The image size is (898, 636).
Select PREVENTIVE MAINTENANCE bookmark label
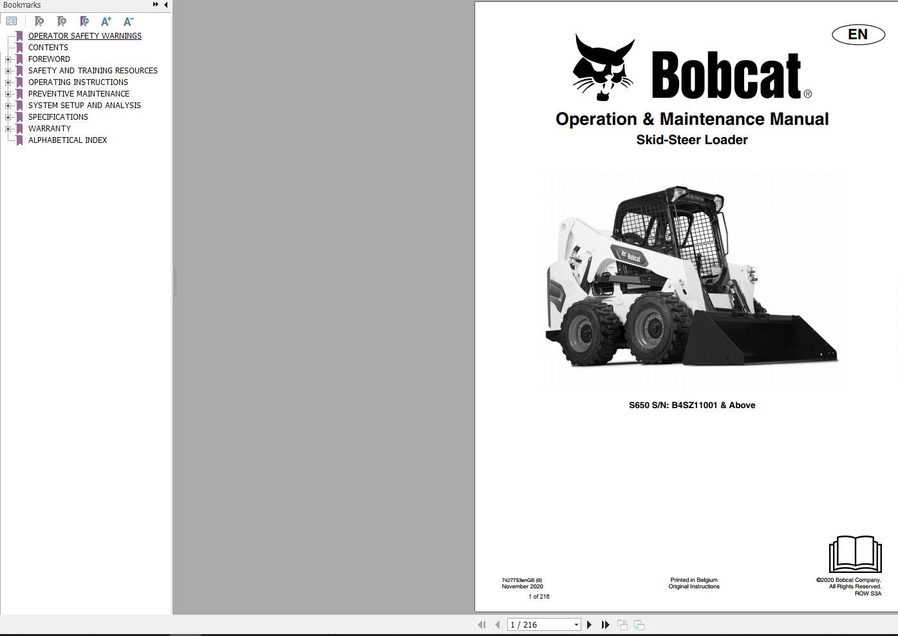[x=79, y=94]
